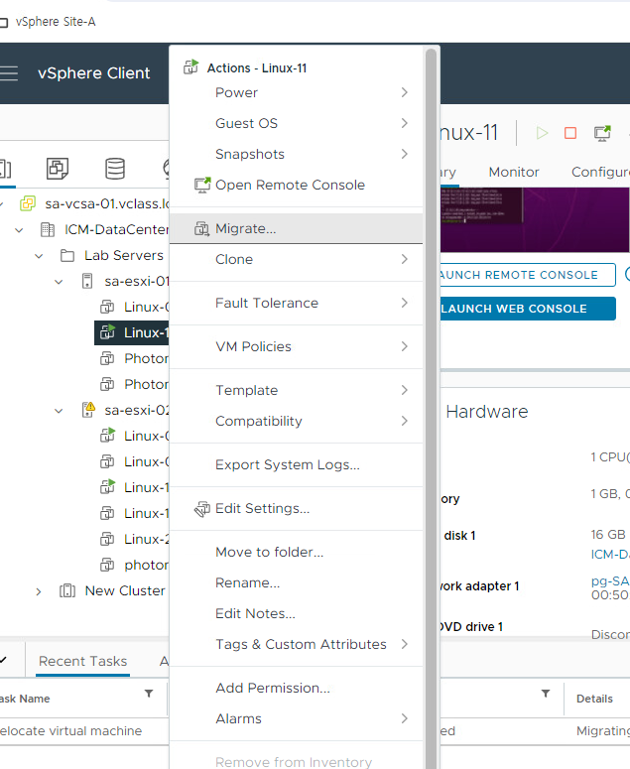Choose Rename... from the context menu
Screen dimensions: 630x769
(296, 582)
